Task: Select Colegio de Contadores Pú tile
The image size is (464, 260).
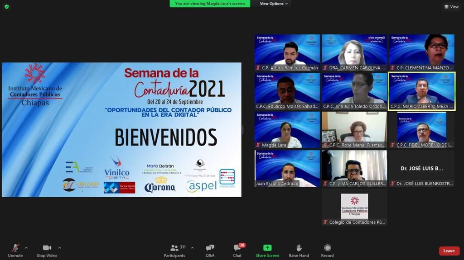Action: pyautogui.click(x=354, y=208)
